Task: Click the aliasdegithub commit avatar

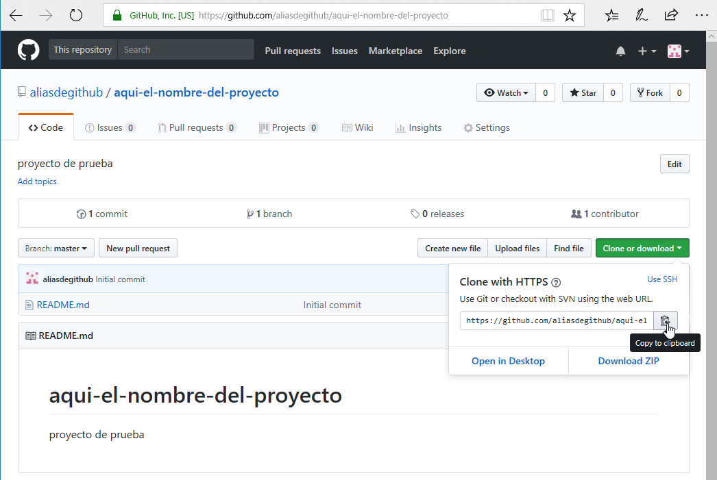Action: (x=32, y=279)
